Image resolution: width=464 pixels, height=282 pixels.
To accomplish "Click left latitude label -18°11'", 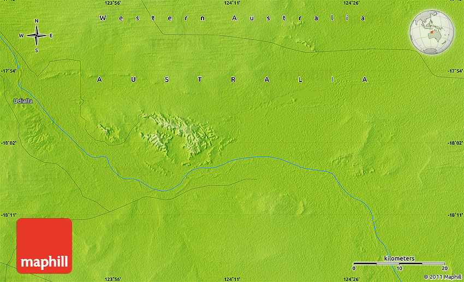I will pyautogui.click(x=9, y=215).
